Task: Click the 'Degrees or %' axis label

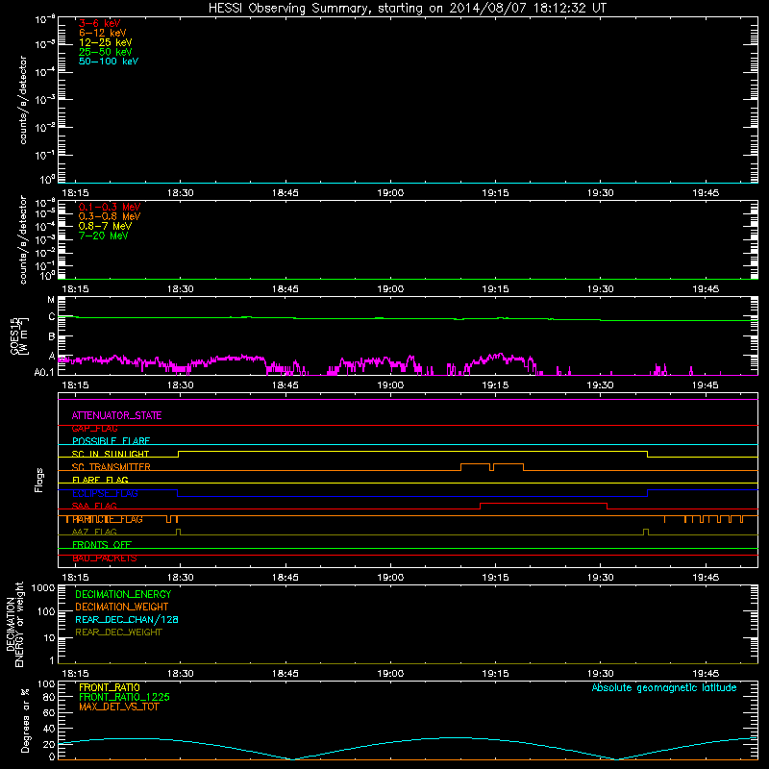Action: pyautogui.click(x=25, y=720)
